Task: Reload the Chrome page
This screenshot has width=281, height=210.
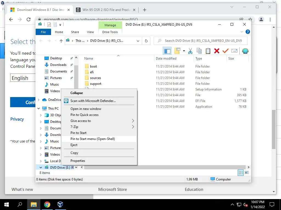Action: (29, 19)
